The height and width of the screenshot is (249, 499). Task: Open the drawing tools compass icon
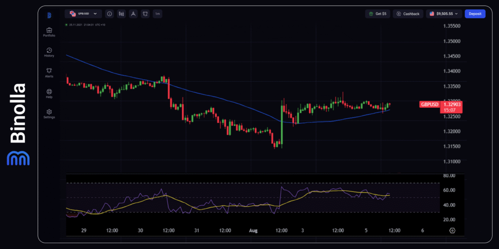133,14
